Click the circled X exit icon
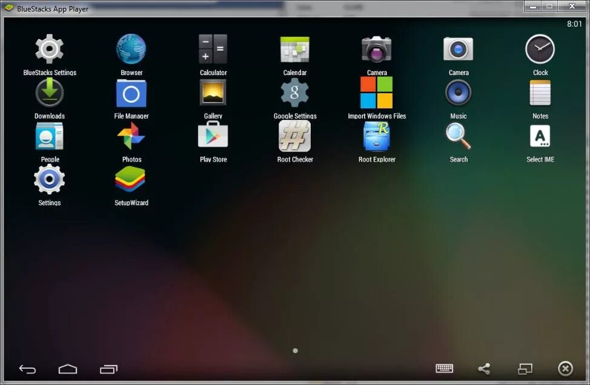The image size is (590, 385). click(x=565, y=369)
